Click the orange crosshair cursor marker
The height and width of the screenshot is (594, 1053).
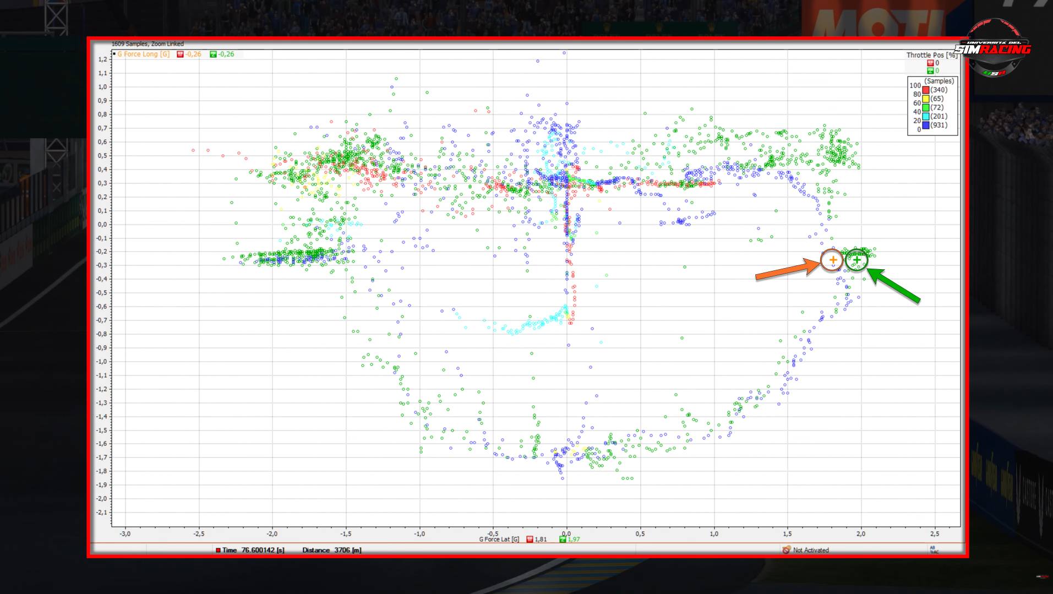[x=832, y=260]
